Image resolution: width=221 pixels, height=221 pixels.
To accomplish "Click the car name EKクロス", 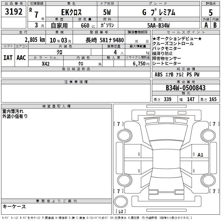I will pyautogui.click(x=71, y=12).
